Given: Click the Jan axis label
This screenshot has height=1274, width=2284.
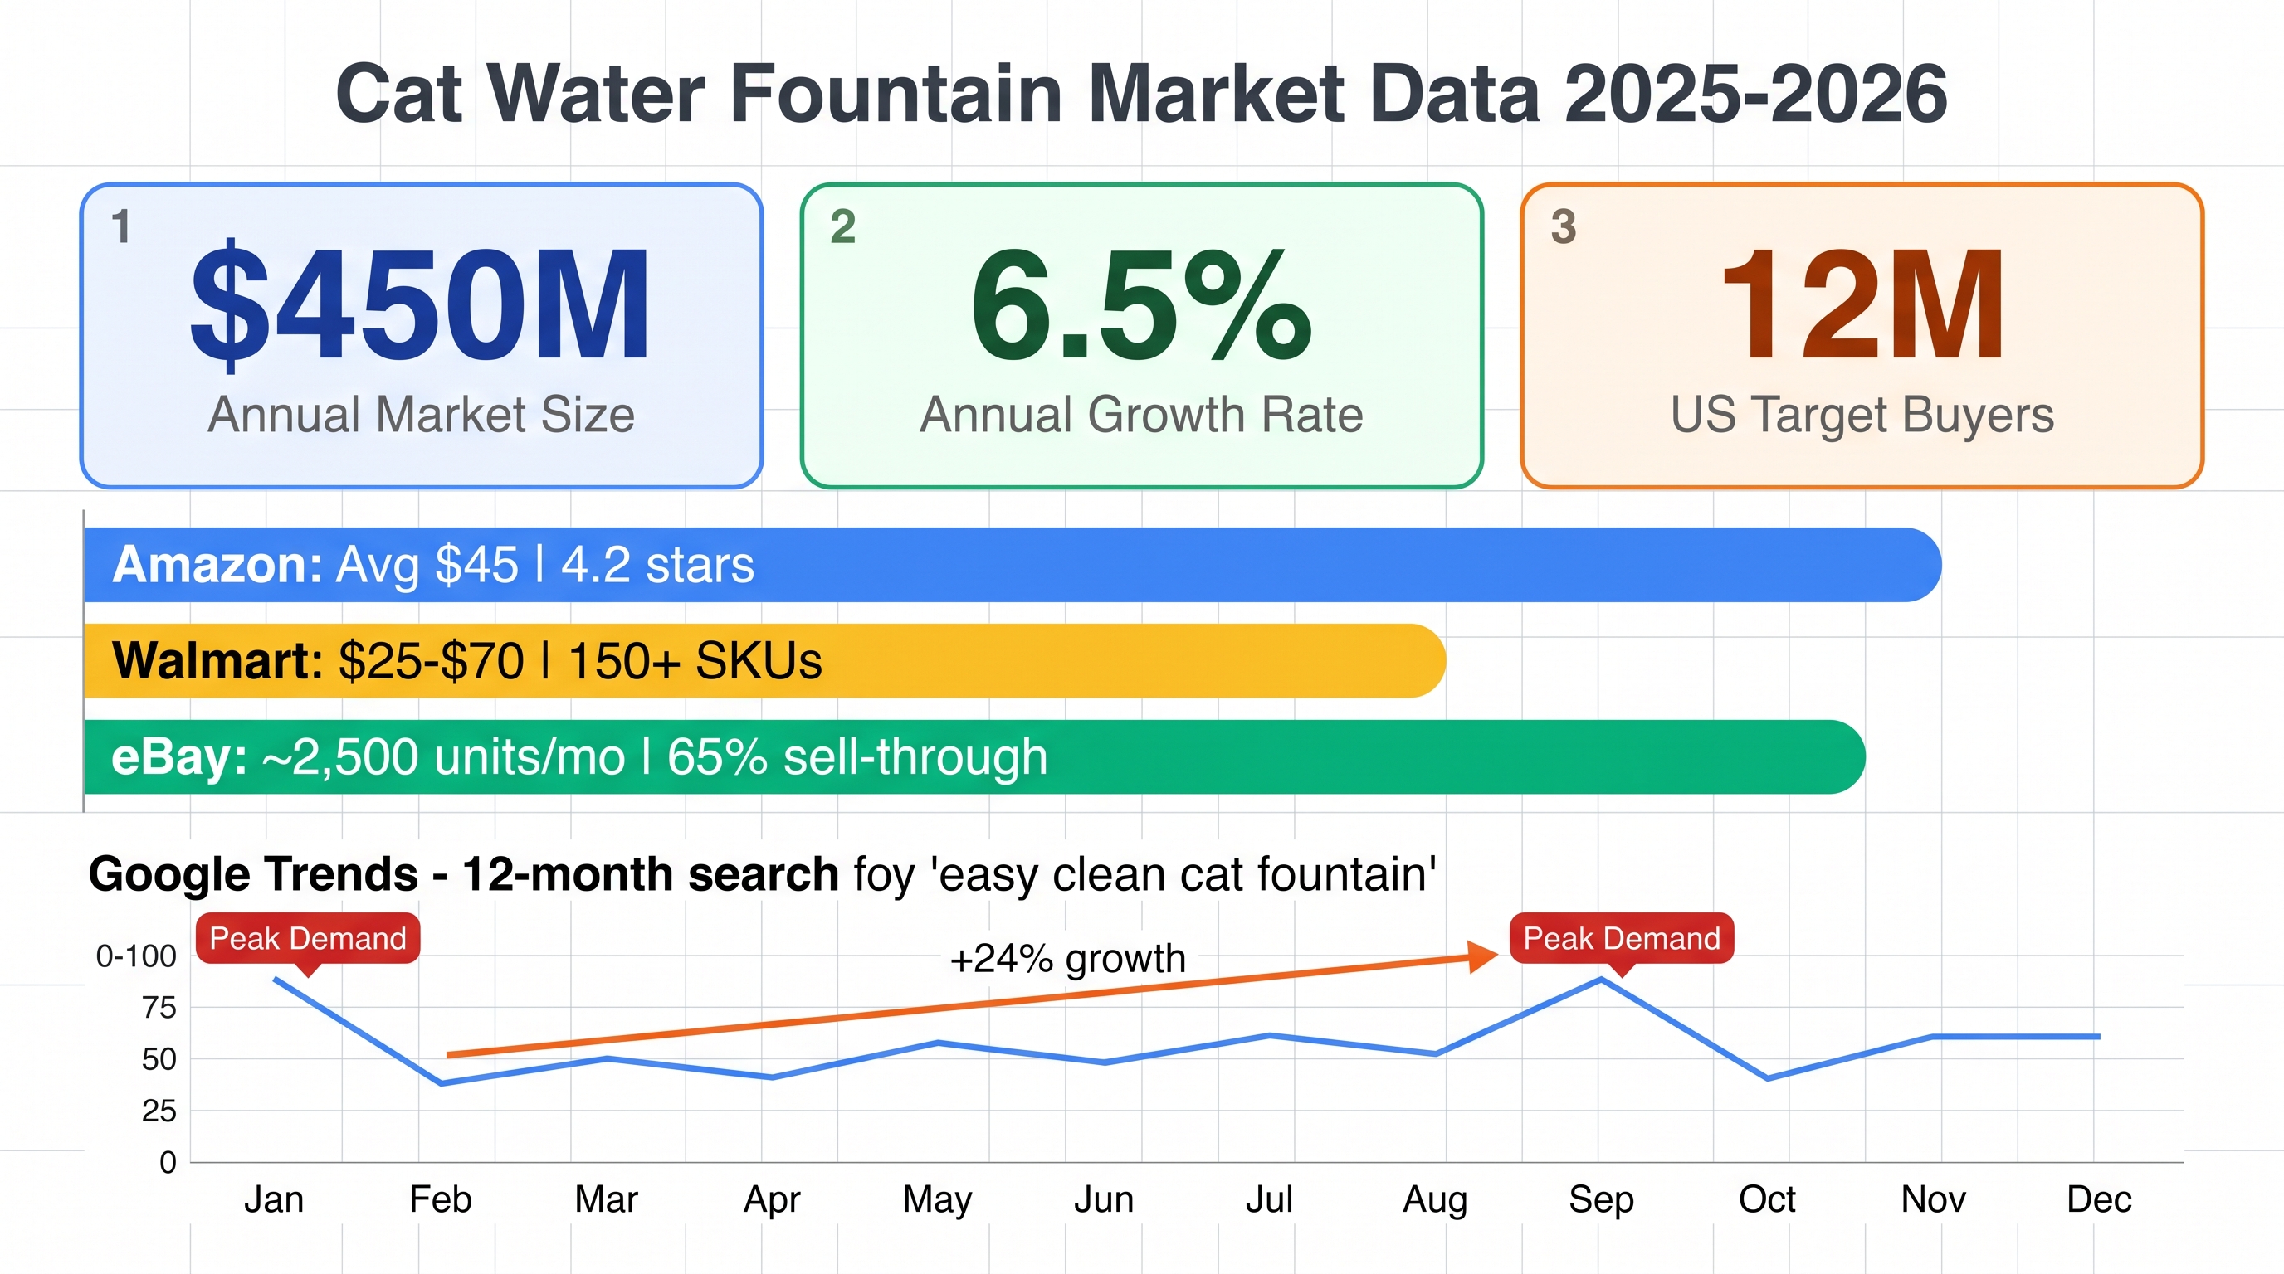Looking at the screenshot, I should click(274, 1199).
